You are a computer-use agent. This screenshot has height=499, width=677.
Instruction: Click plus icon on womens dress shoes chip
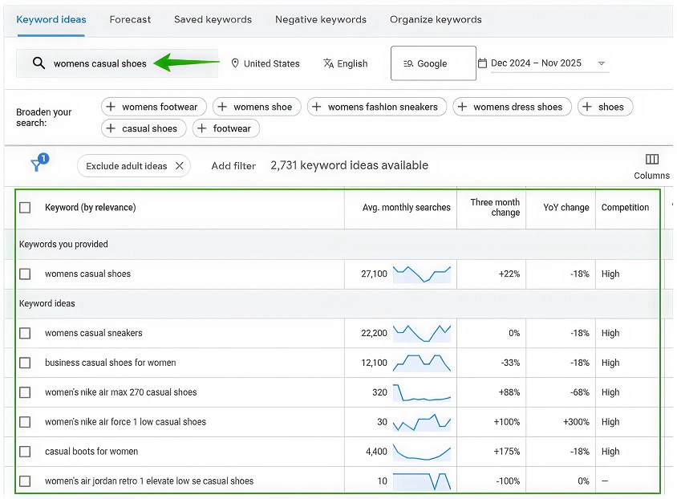click(462, 107)
